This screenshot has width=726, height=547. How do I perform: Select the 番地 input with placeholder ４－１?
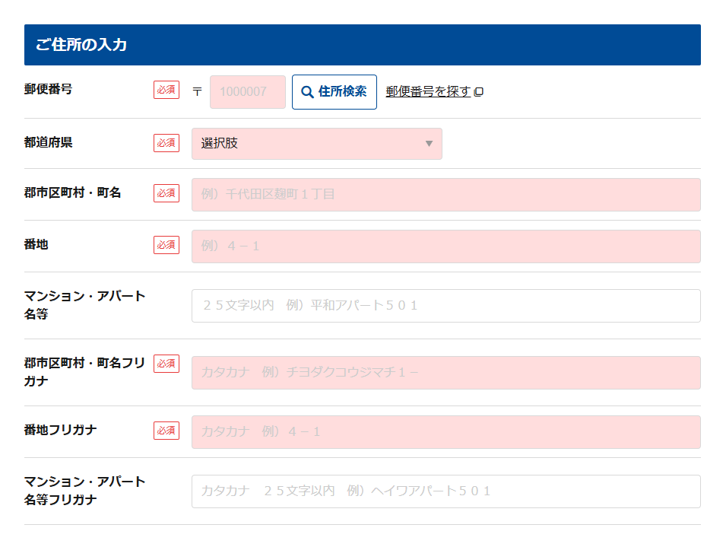(445, 246)
